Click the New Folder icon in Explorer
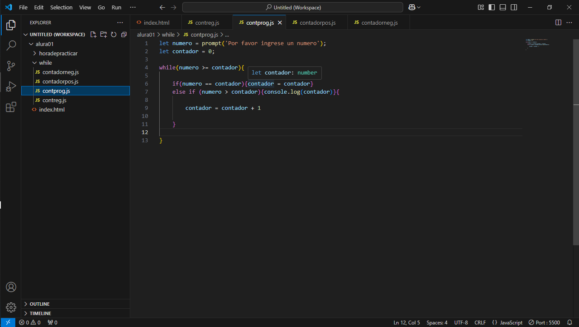This screenshot has width=579, height=327. (103, 34)
